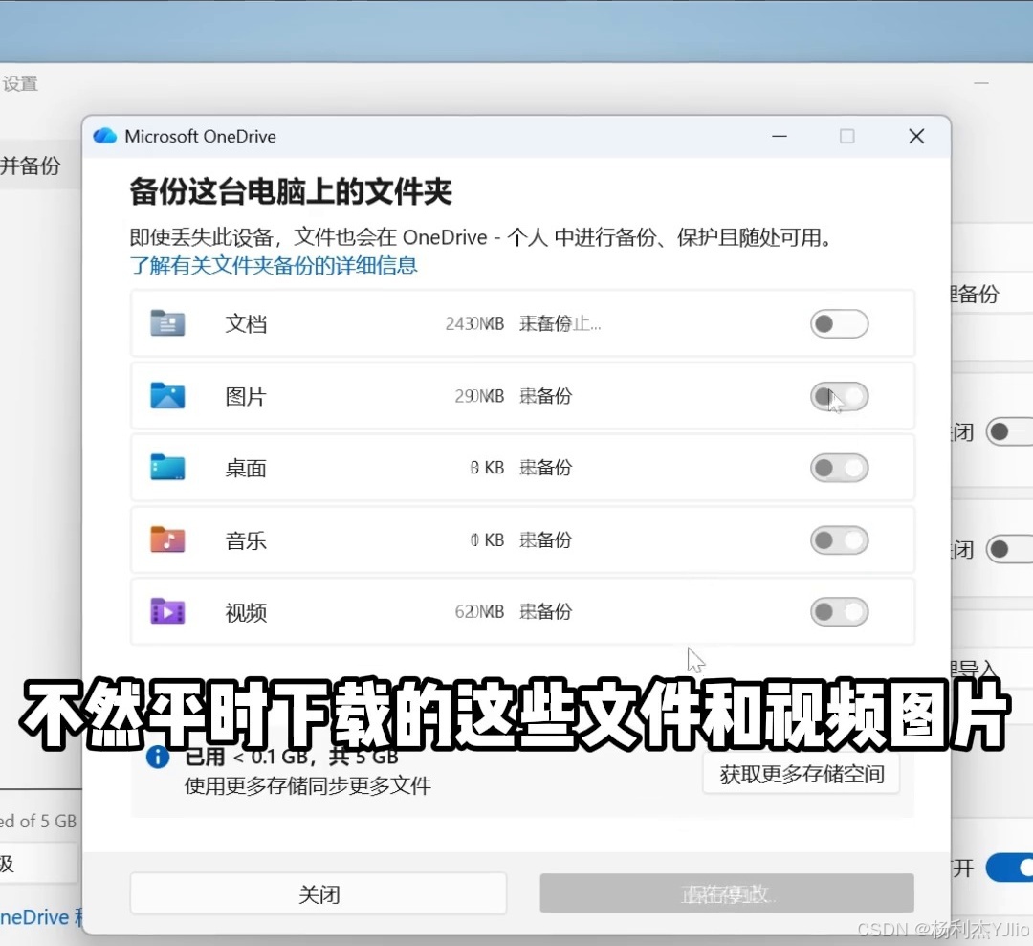This screenshot has height=946, width=1033.
Task: Click 获取更多存储空间 button
Action: (x=802, y=774)
